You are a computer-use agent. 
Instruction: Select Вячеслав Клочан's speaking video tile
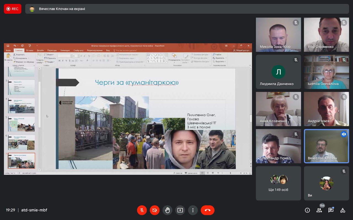[327, 146]
